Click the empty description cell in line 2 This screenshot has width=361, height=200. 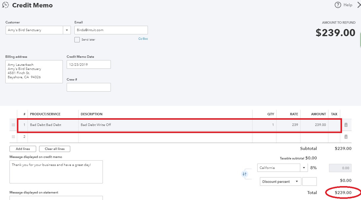click(165, 137)
